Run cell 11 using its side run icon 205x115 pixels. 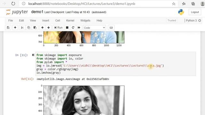33,55
